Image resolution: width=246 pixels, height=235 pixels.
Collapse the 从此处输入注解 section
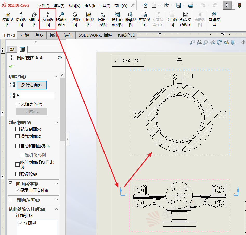(x=57, y=209)
